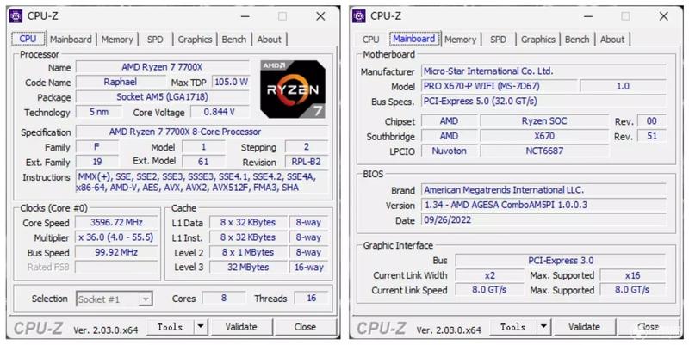Click the CPU-Z app icon in right window title bar
The width and height of the screenshot is (689, 345).
(x=359, y=16)
